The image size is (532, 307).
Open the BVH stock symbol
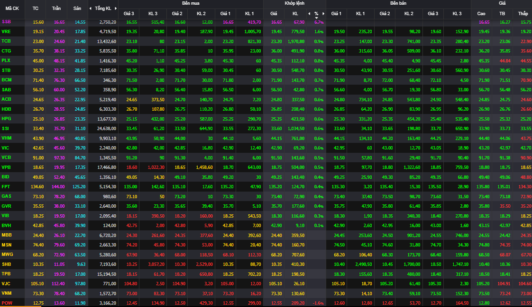[6, 226]
